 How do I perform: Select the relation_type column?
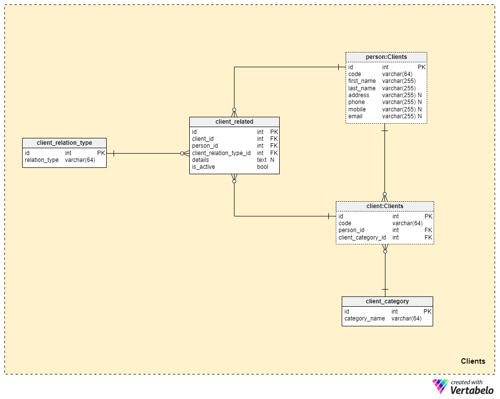[x=64, y=160]
